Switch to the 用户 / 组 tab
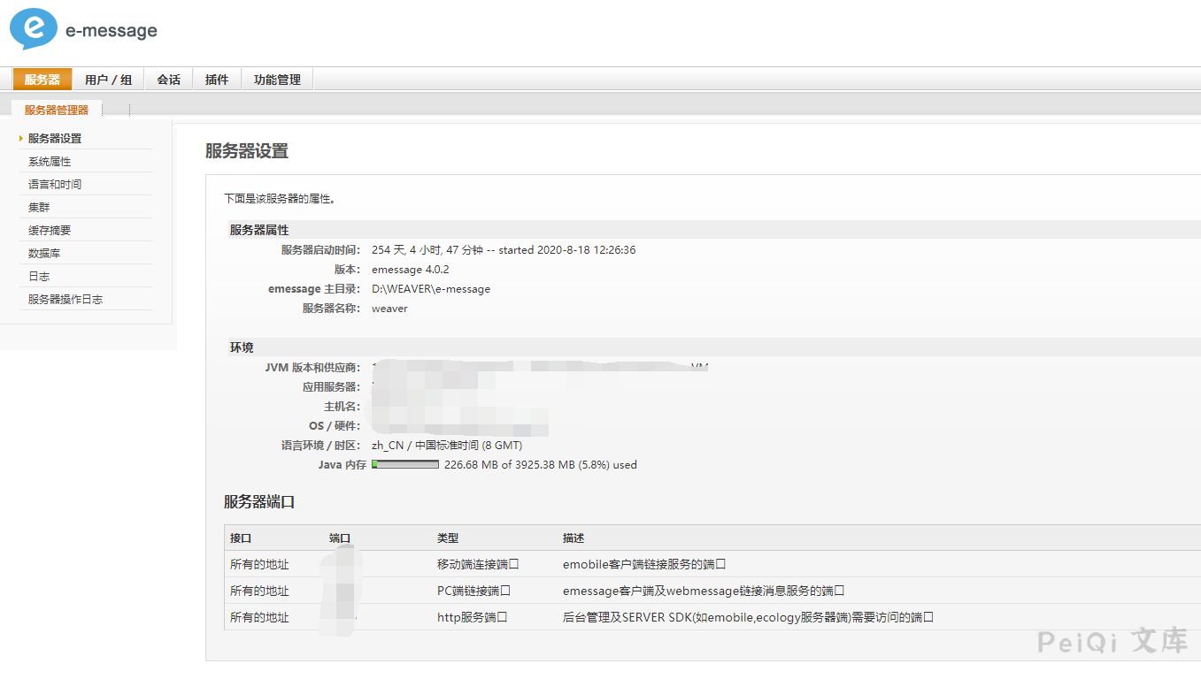Image resolution: width=1201 pixels, height=679 pixels. (108, 80)
